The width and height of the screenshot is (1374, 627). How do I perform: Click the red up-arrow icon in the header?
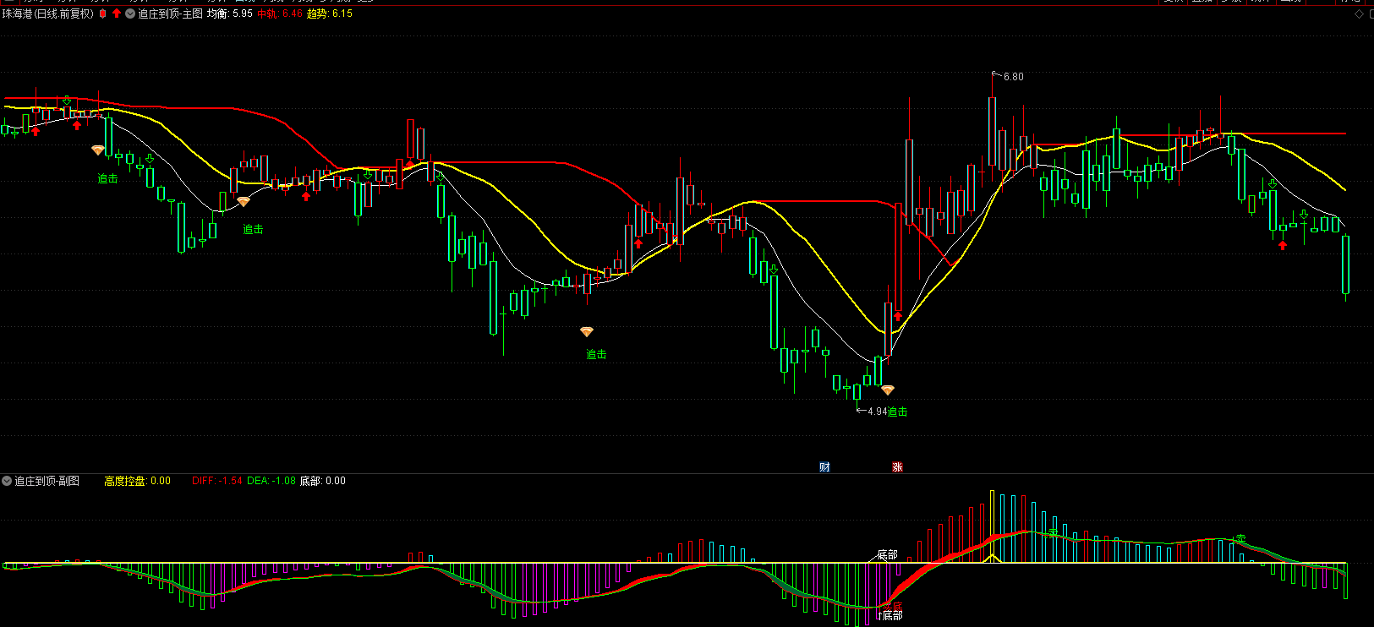tap(117, 14)
